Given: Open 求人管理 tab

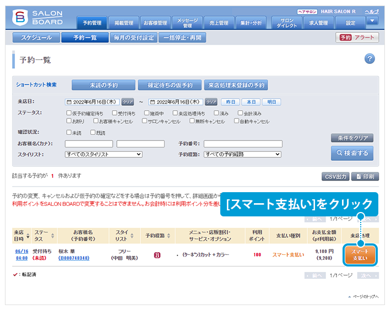Looking at the screenshot, I should (x=318, y=23).
